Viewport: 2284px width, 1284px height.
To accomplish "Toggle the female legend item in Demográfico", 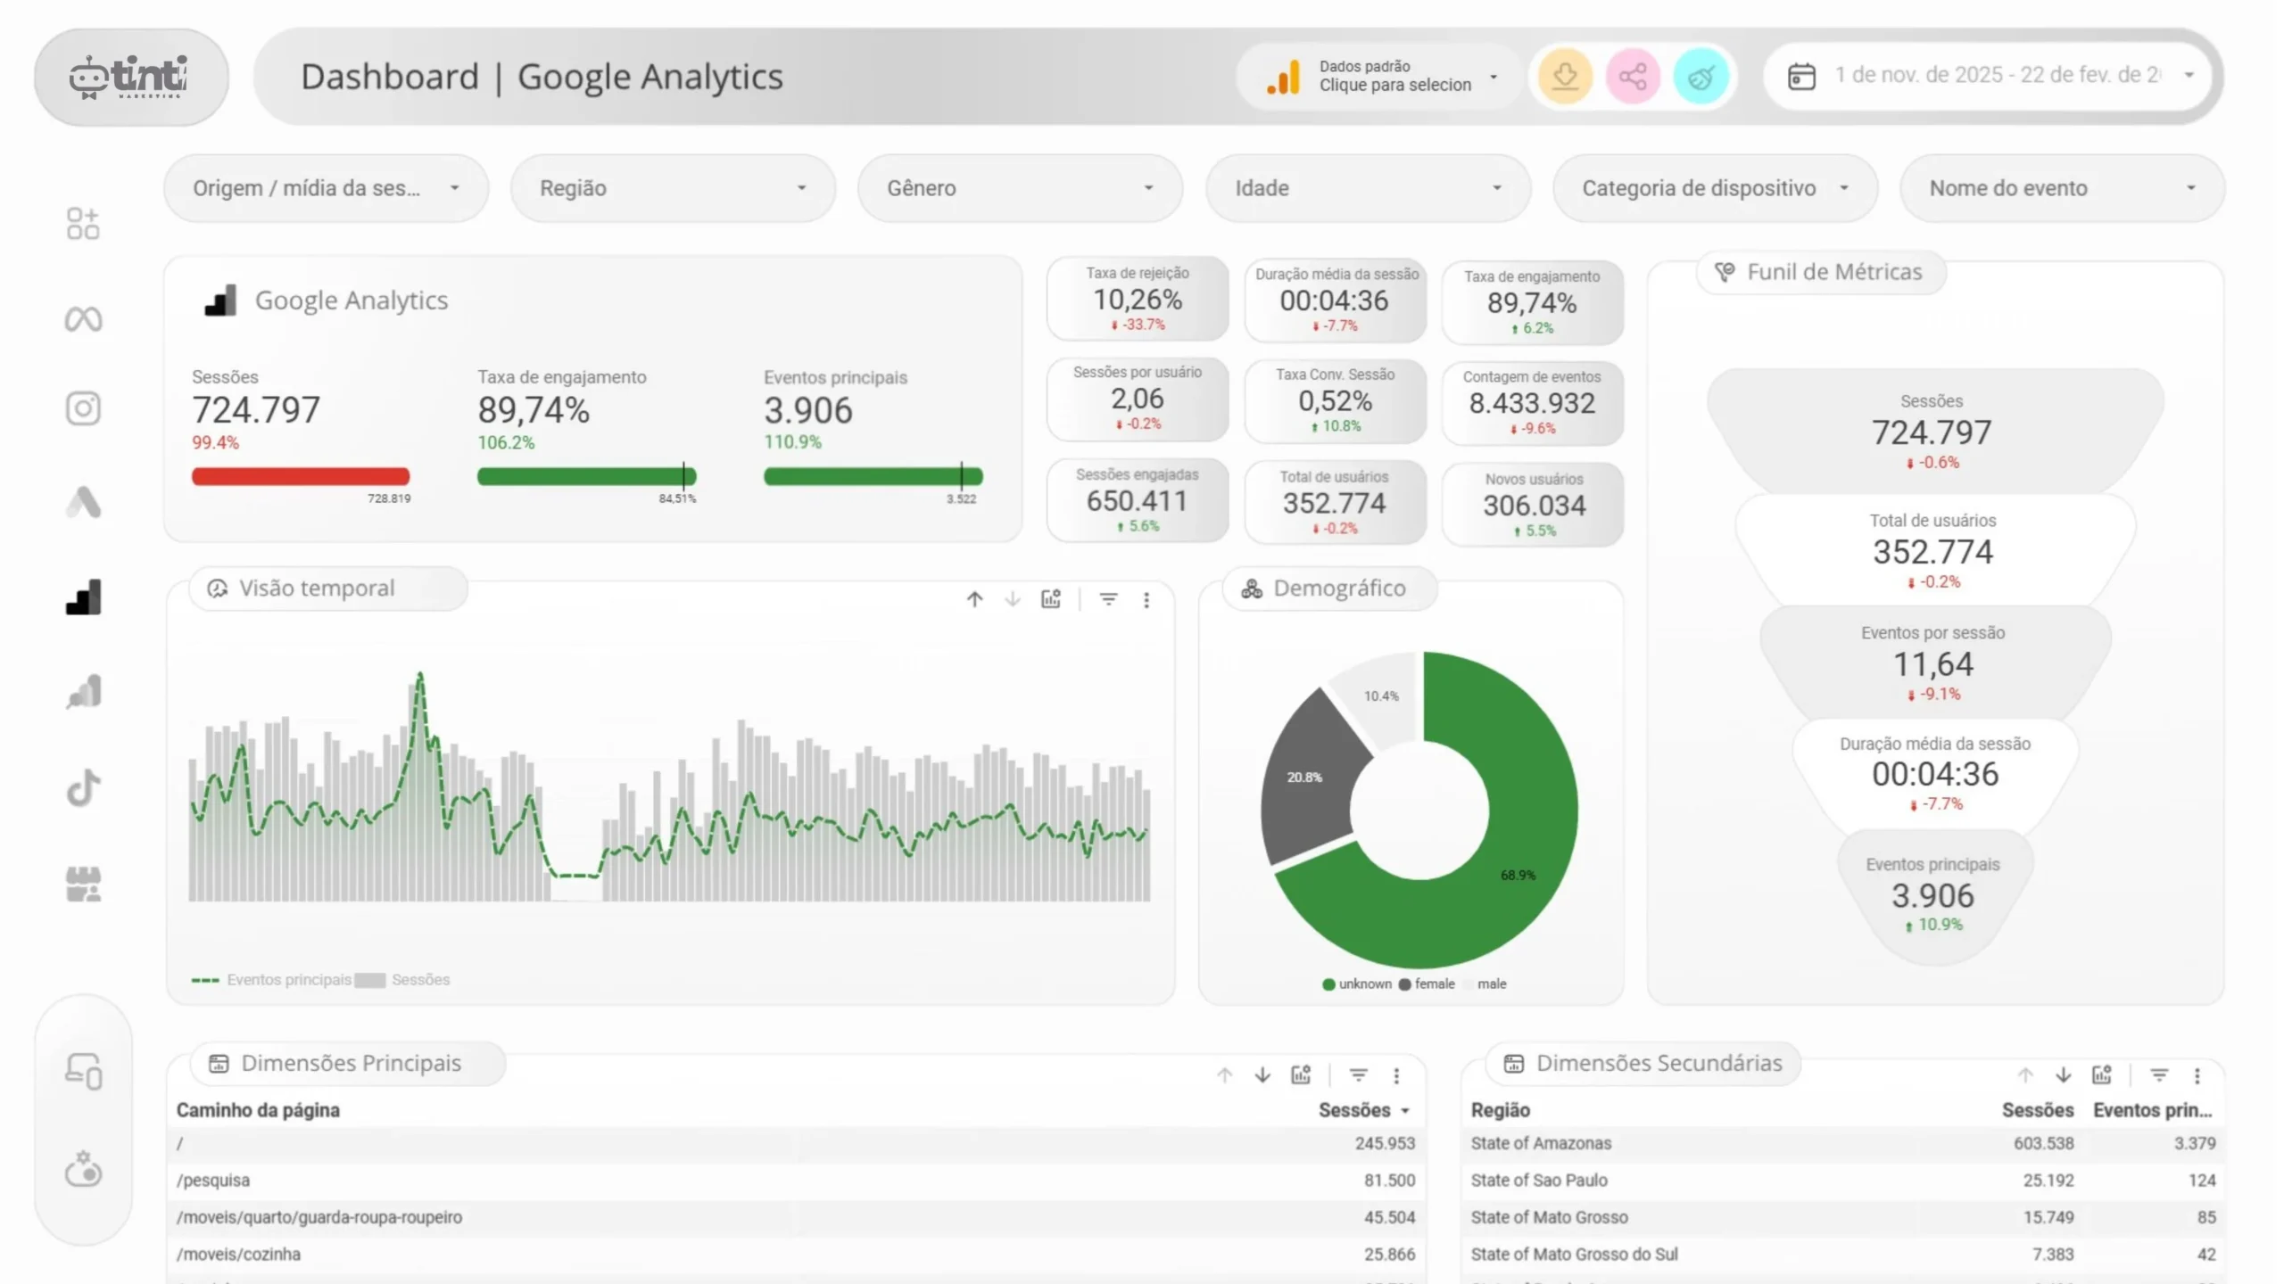I will click(x=1427, y=984).
